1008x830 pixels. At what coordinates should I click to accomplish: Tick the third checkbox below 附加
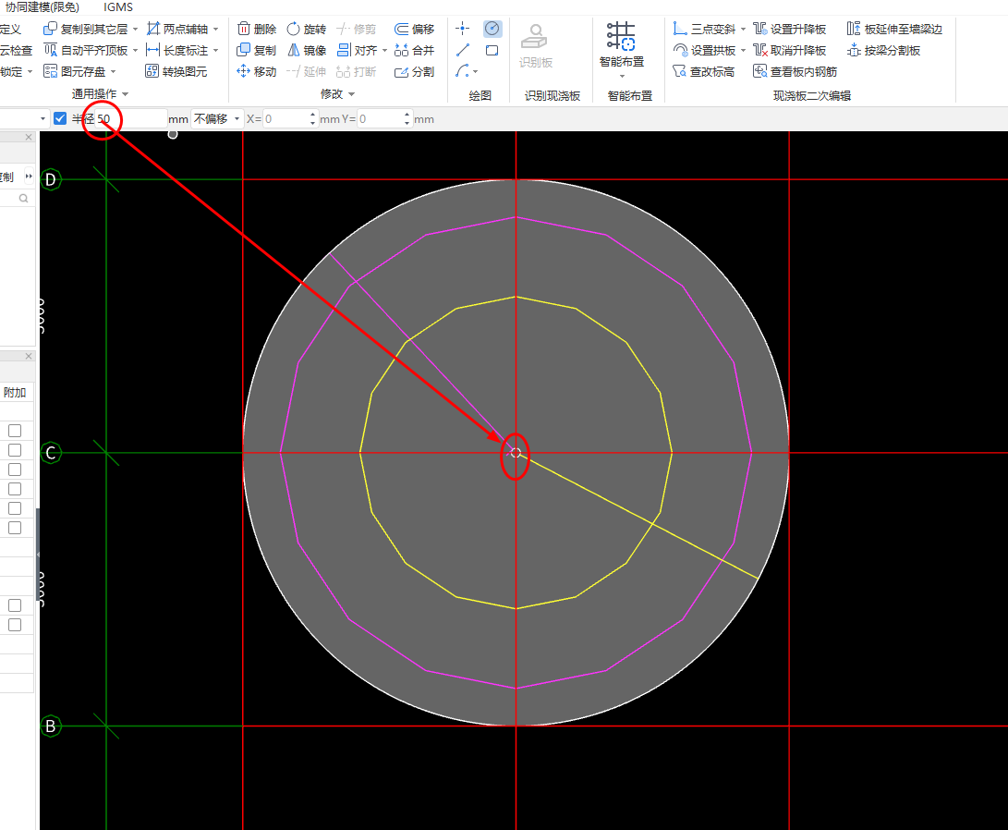click(x=15, y=470)
